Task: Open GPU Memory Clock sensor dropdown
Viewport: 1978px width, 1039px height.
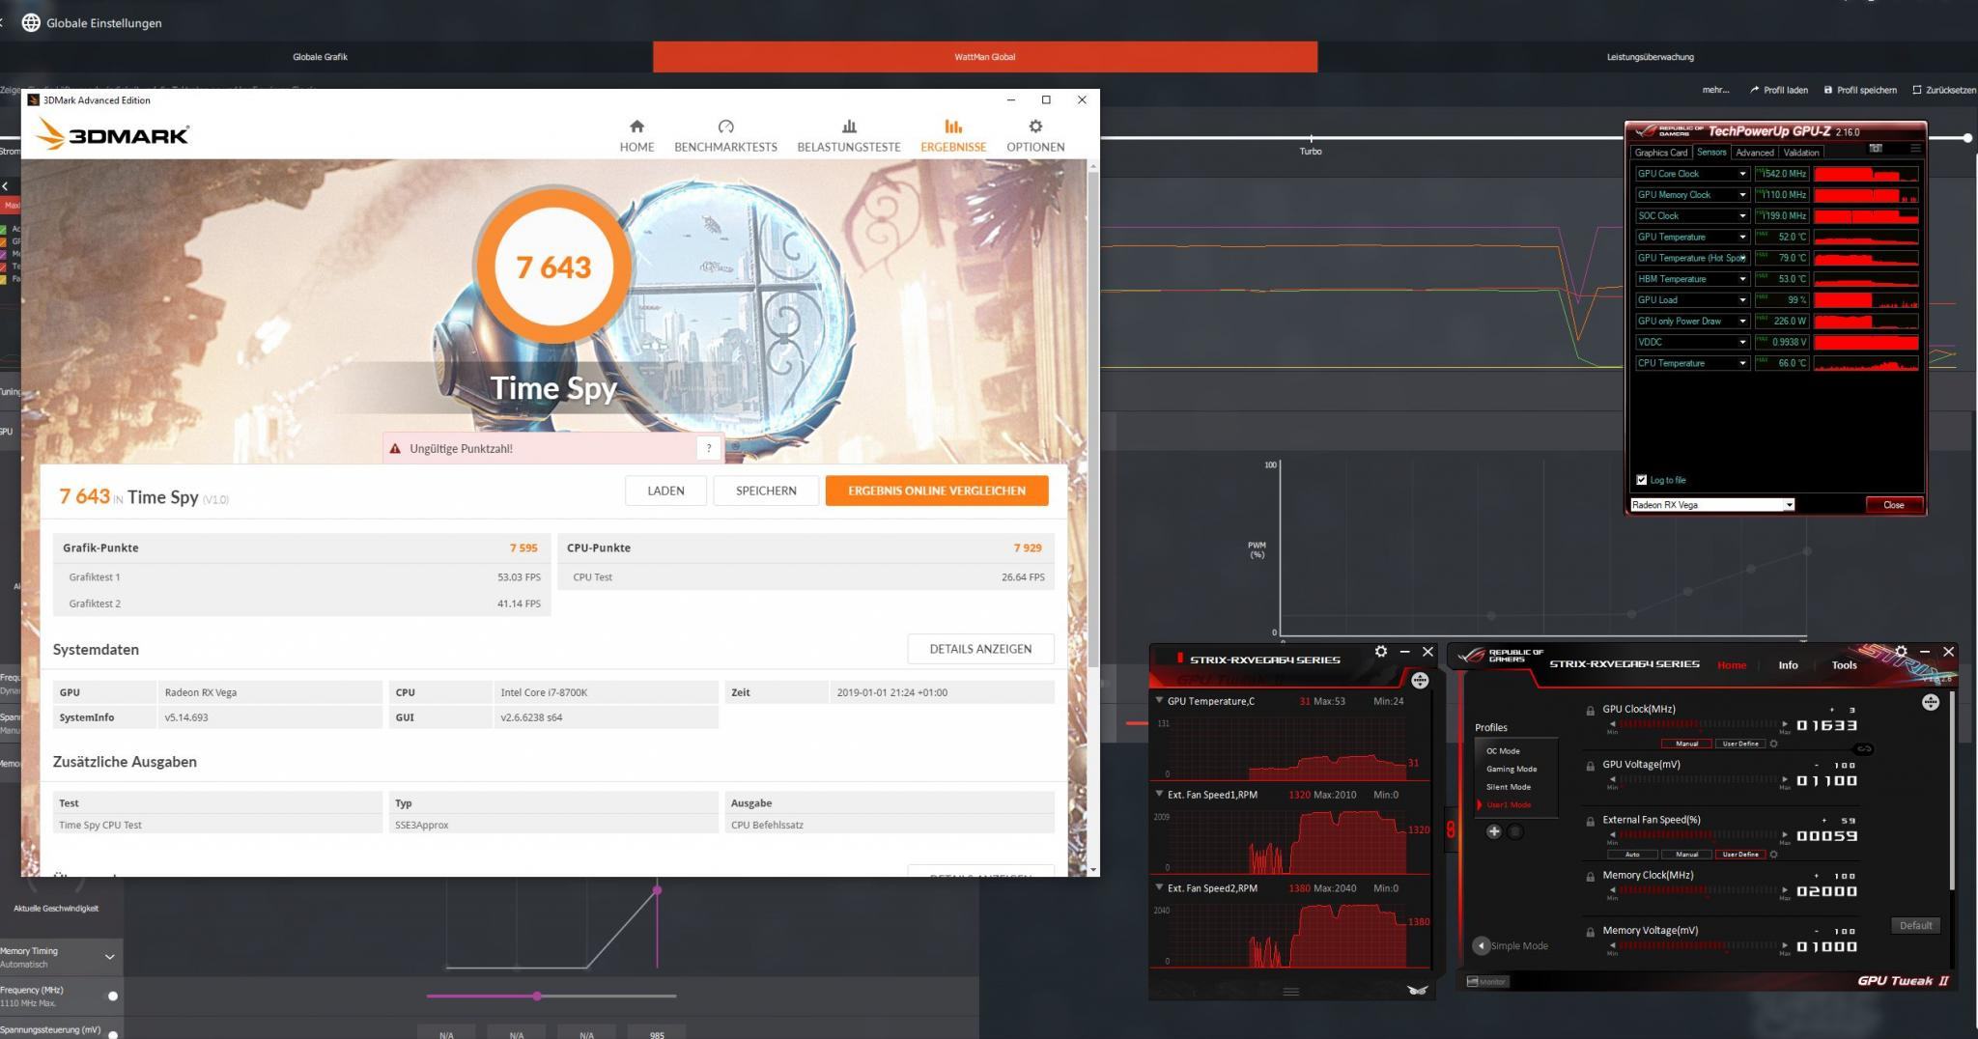Action: tap(1742, 195)
